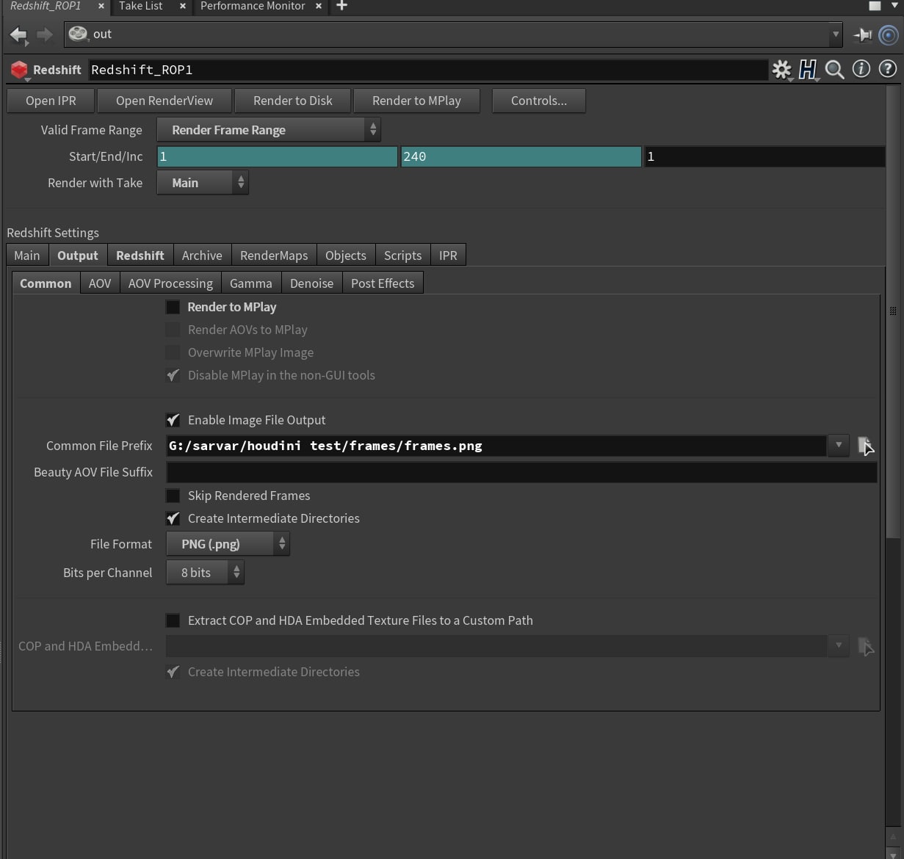The image size is (904, 859).
Task: Open the Render with Take dropdown
Action: pyautogui.click(x=203, y=183)
